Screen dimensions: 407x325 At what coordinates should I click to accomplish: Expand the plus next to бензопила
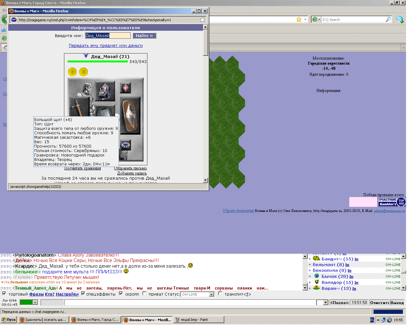pos(310,271)
